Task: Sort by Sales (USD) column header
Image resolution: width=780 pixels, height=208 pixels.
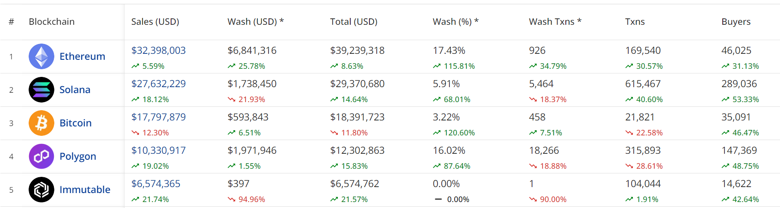Action: click(155, 22)
